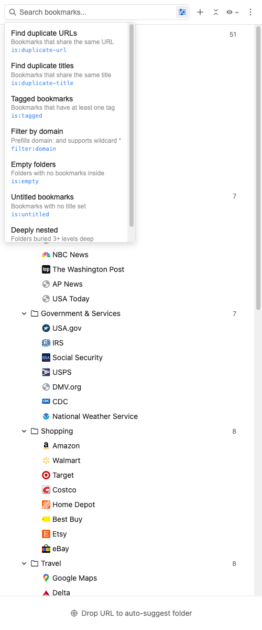This screenshot has width=262, height=630.
Task: Open the AP News bookmark
Action: click(62, 284)
